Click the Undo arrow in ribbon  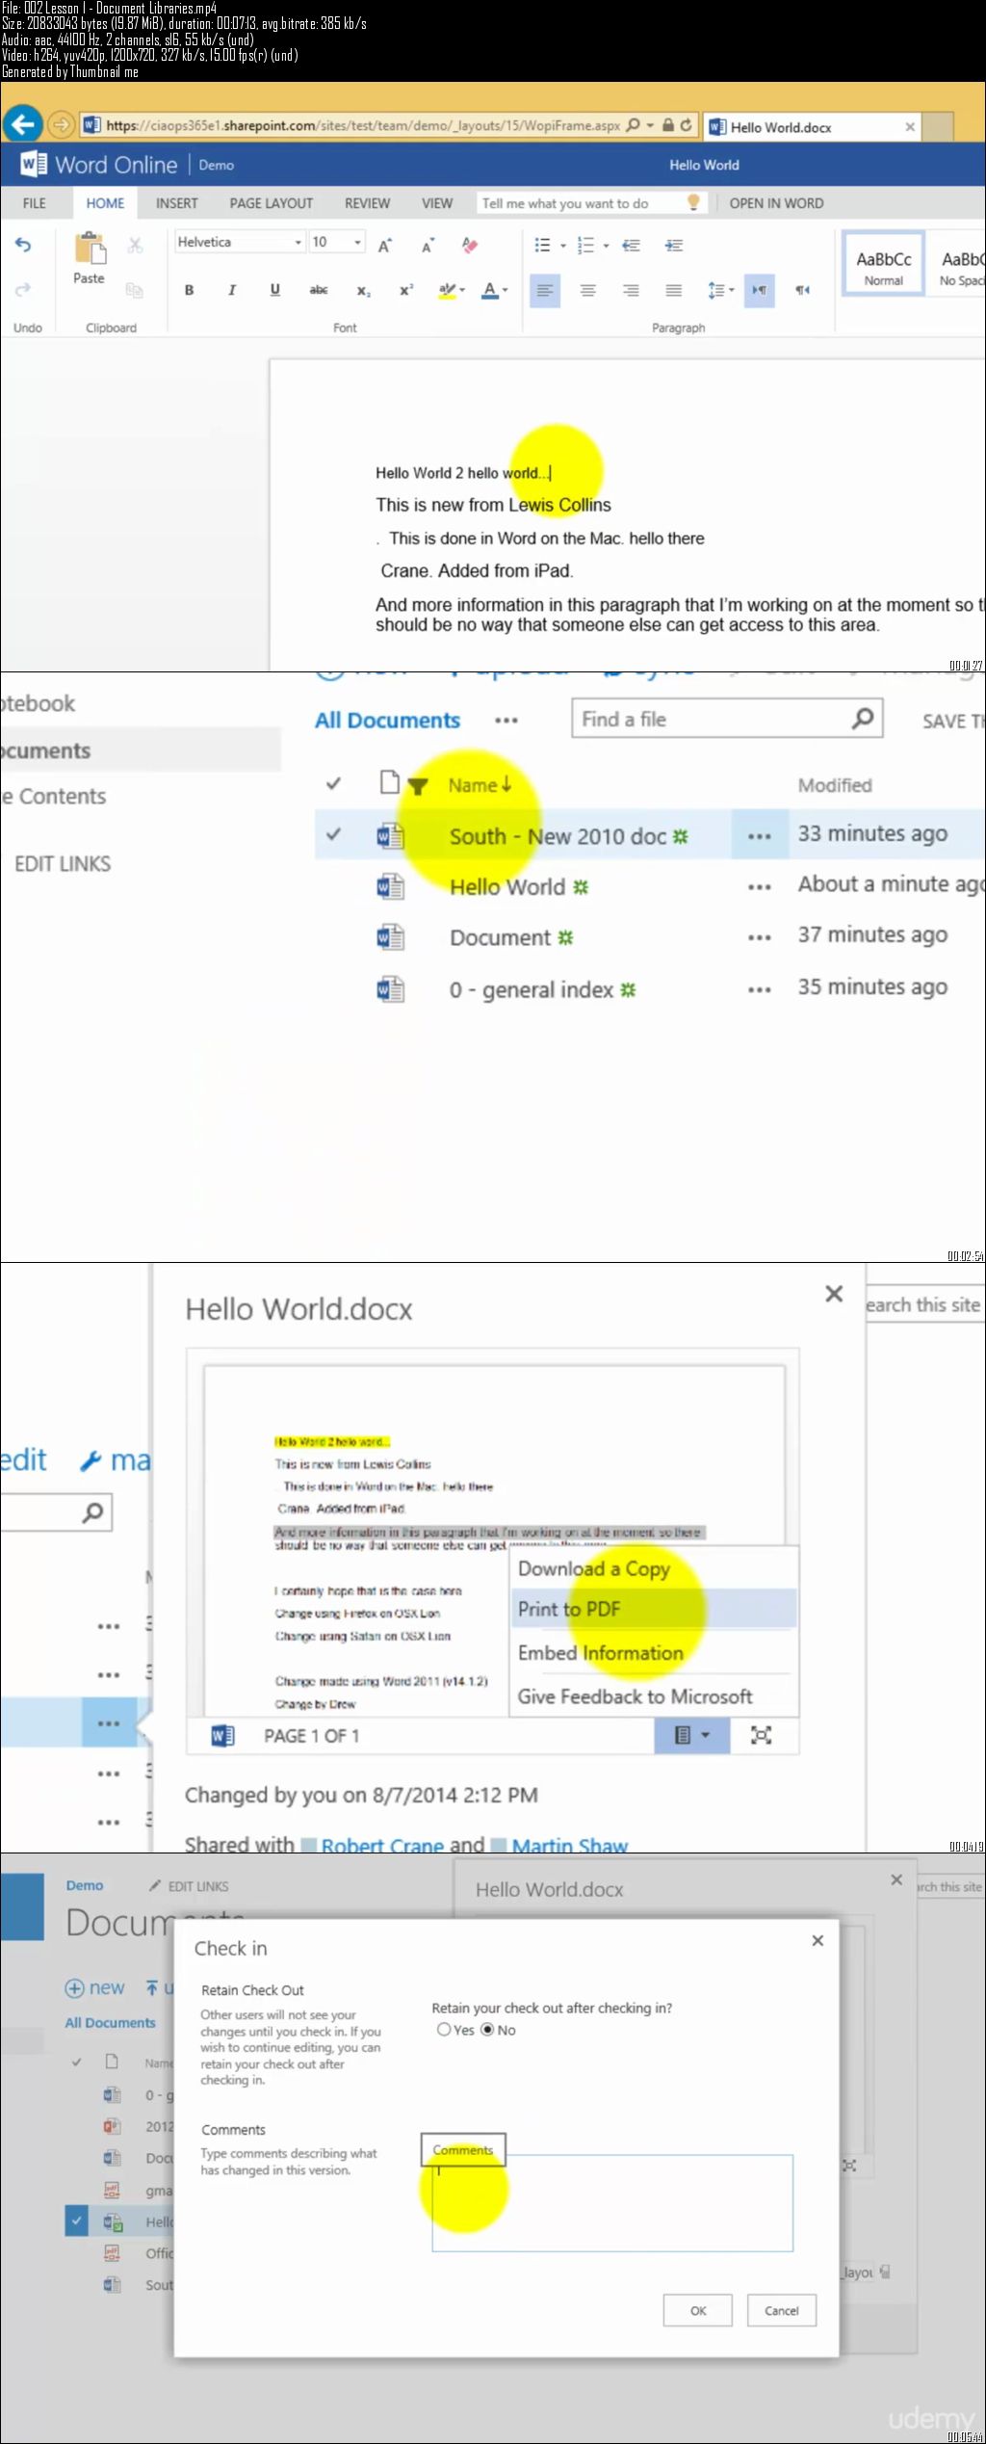point(23,245)
